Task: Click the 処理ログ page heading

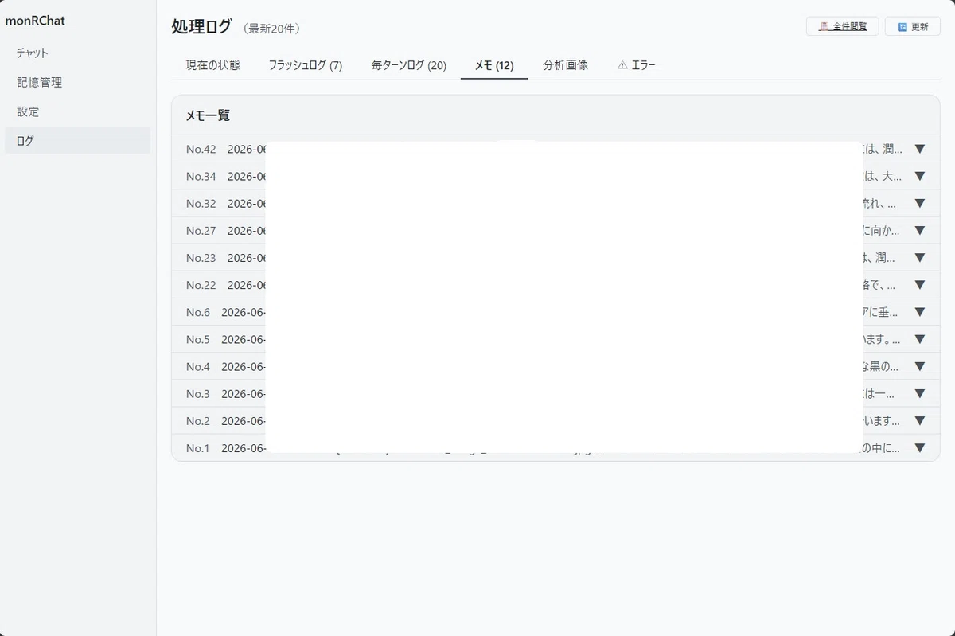Action: [x=201, y=26]
